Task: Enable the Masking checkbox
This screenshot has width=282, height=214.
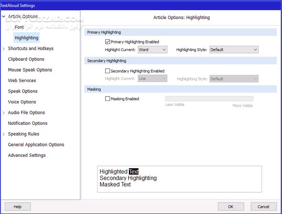Action: [x=108, y=99]
